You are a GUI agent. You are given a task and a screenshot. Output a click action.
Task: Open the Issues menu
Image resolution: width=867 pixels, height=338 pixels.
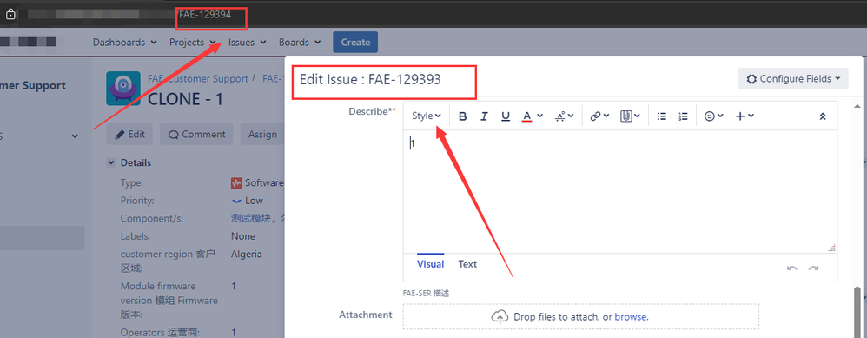click(248, 42)
